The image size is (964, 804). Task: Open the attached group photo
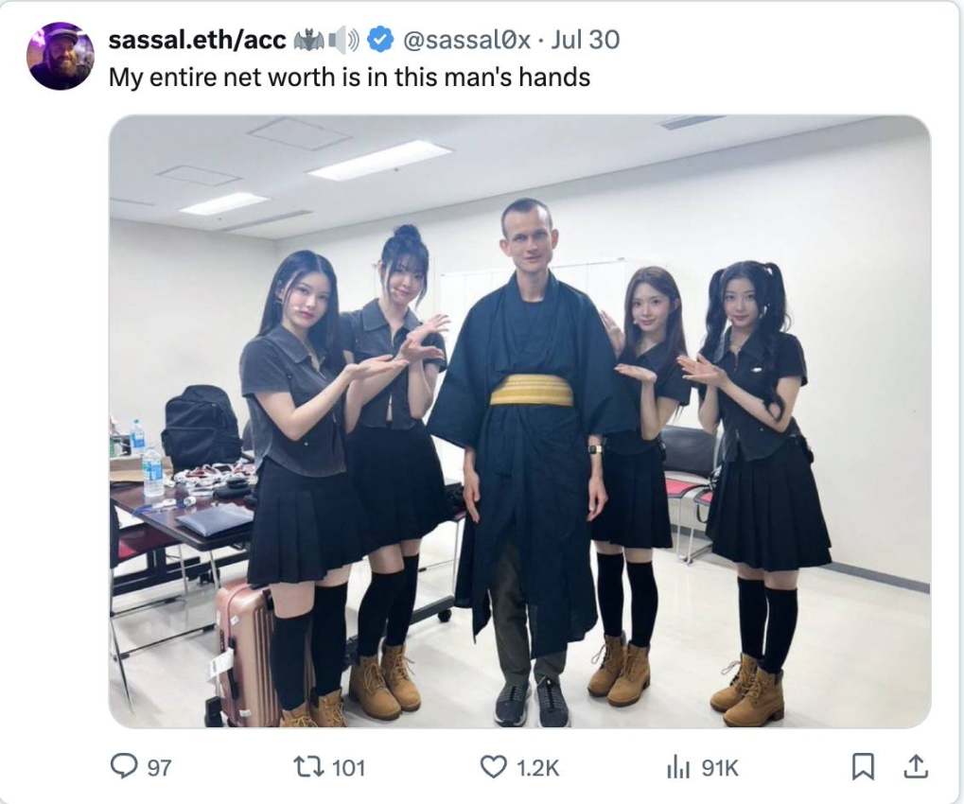519,422
